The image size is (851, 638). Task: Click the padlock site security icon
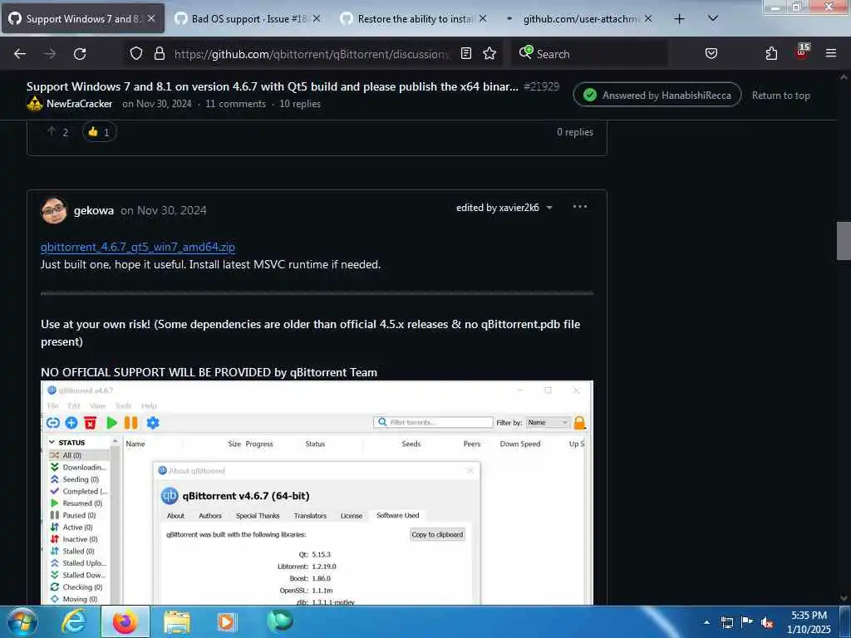[x=159, y=54]
